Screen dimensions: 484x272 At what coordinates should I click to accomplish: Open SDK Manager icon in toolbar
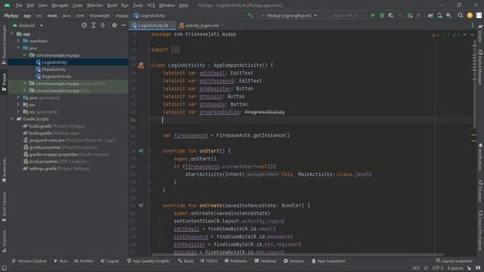448,15
